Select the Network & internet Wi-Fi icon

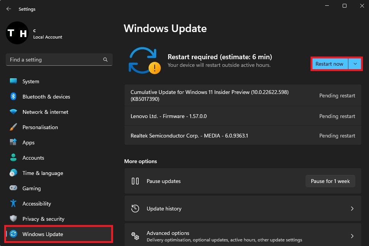tap(13, 112)
